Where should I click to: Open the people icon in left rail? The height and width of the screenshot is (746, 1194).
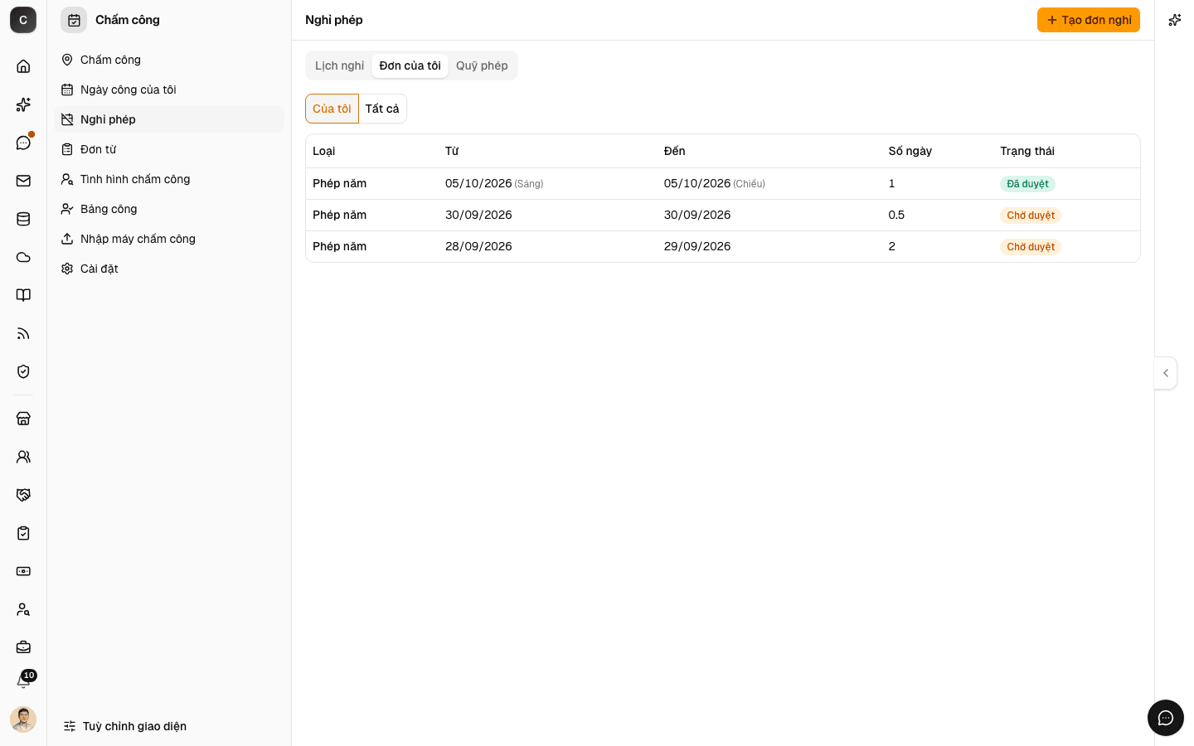[23, 457]
